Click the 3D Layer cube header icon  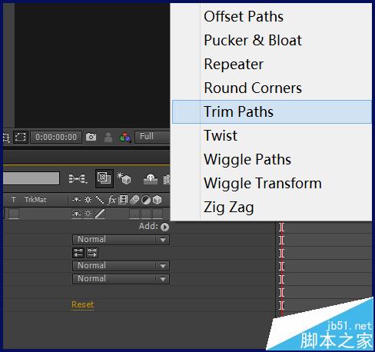(x=158, y=200)
